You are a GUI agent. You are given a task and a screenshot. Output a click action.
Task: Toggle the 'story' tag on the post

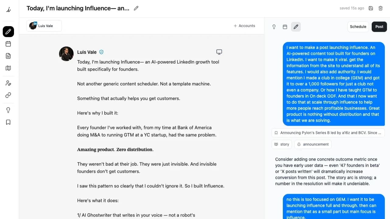(x=282, y=144)
